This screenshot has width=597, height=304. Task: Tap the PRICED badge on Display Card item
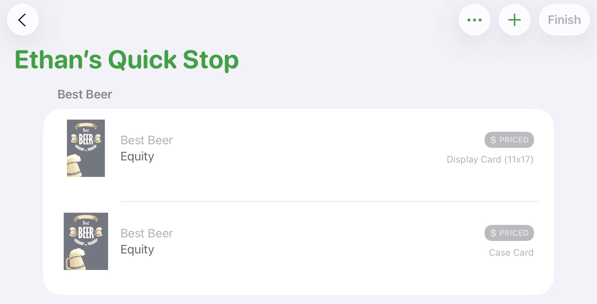[x=509, y=140]
